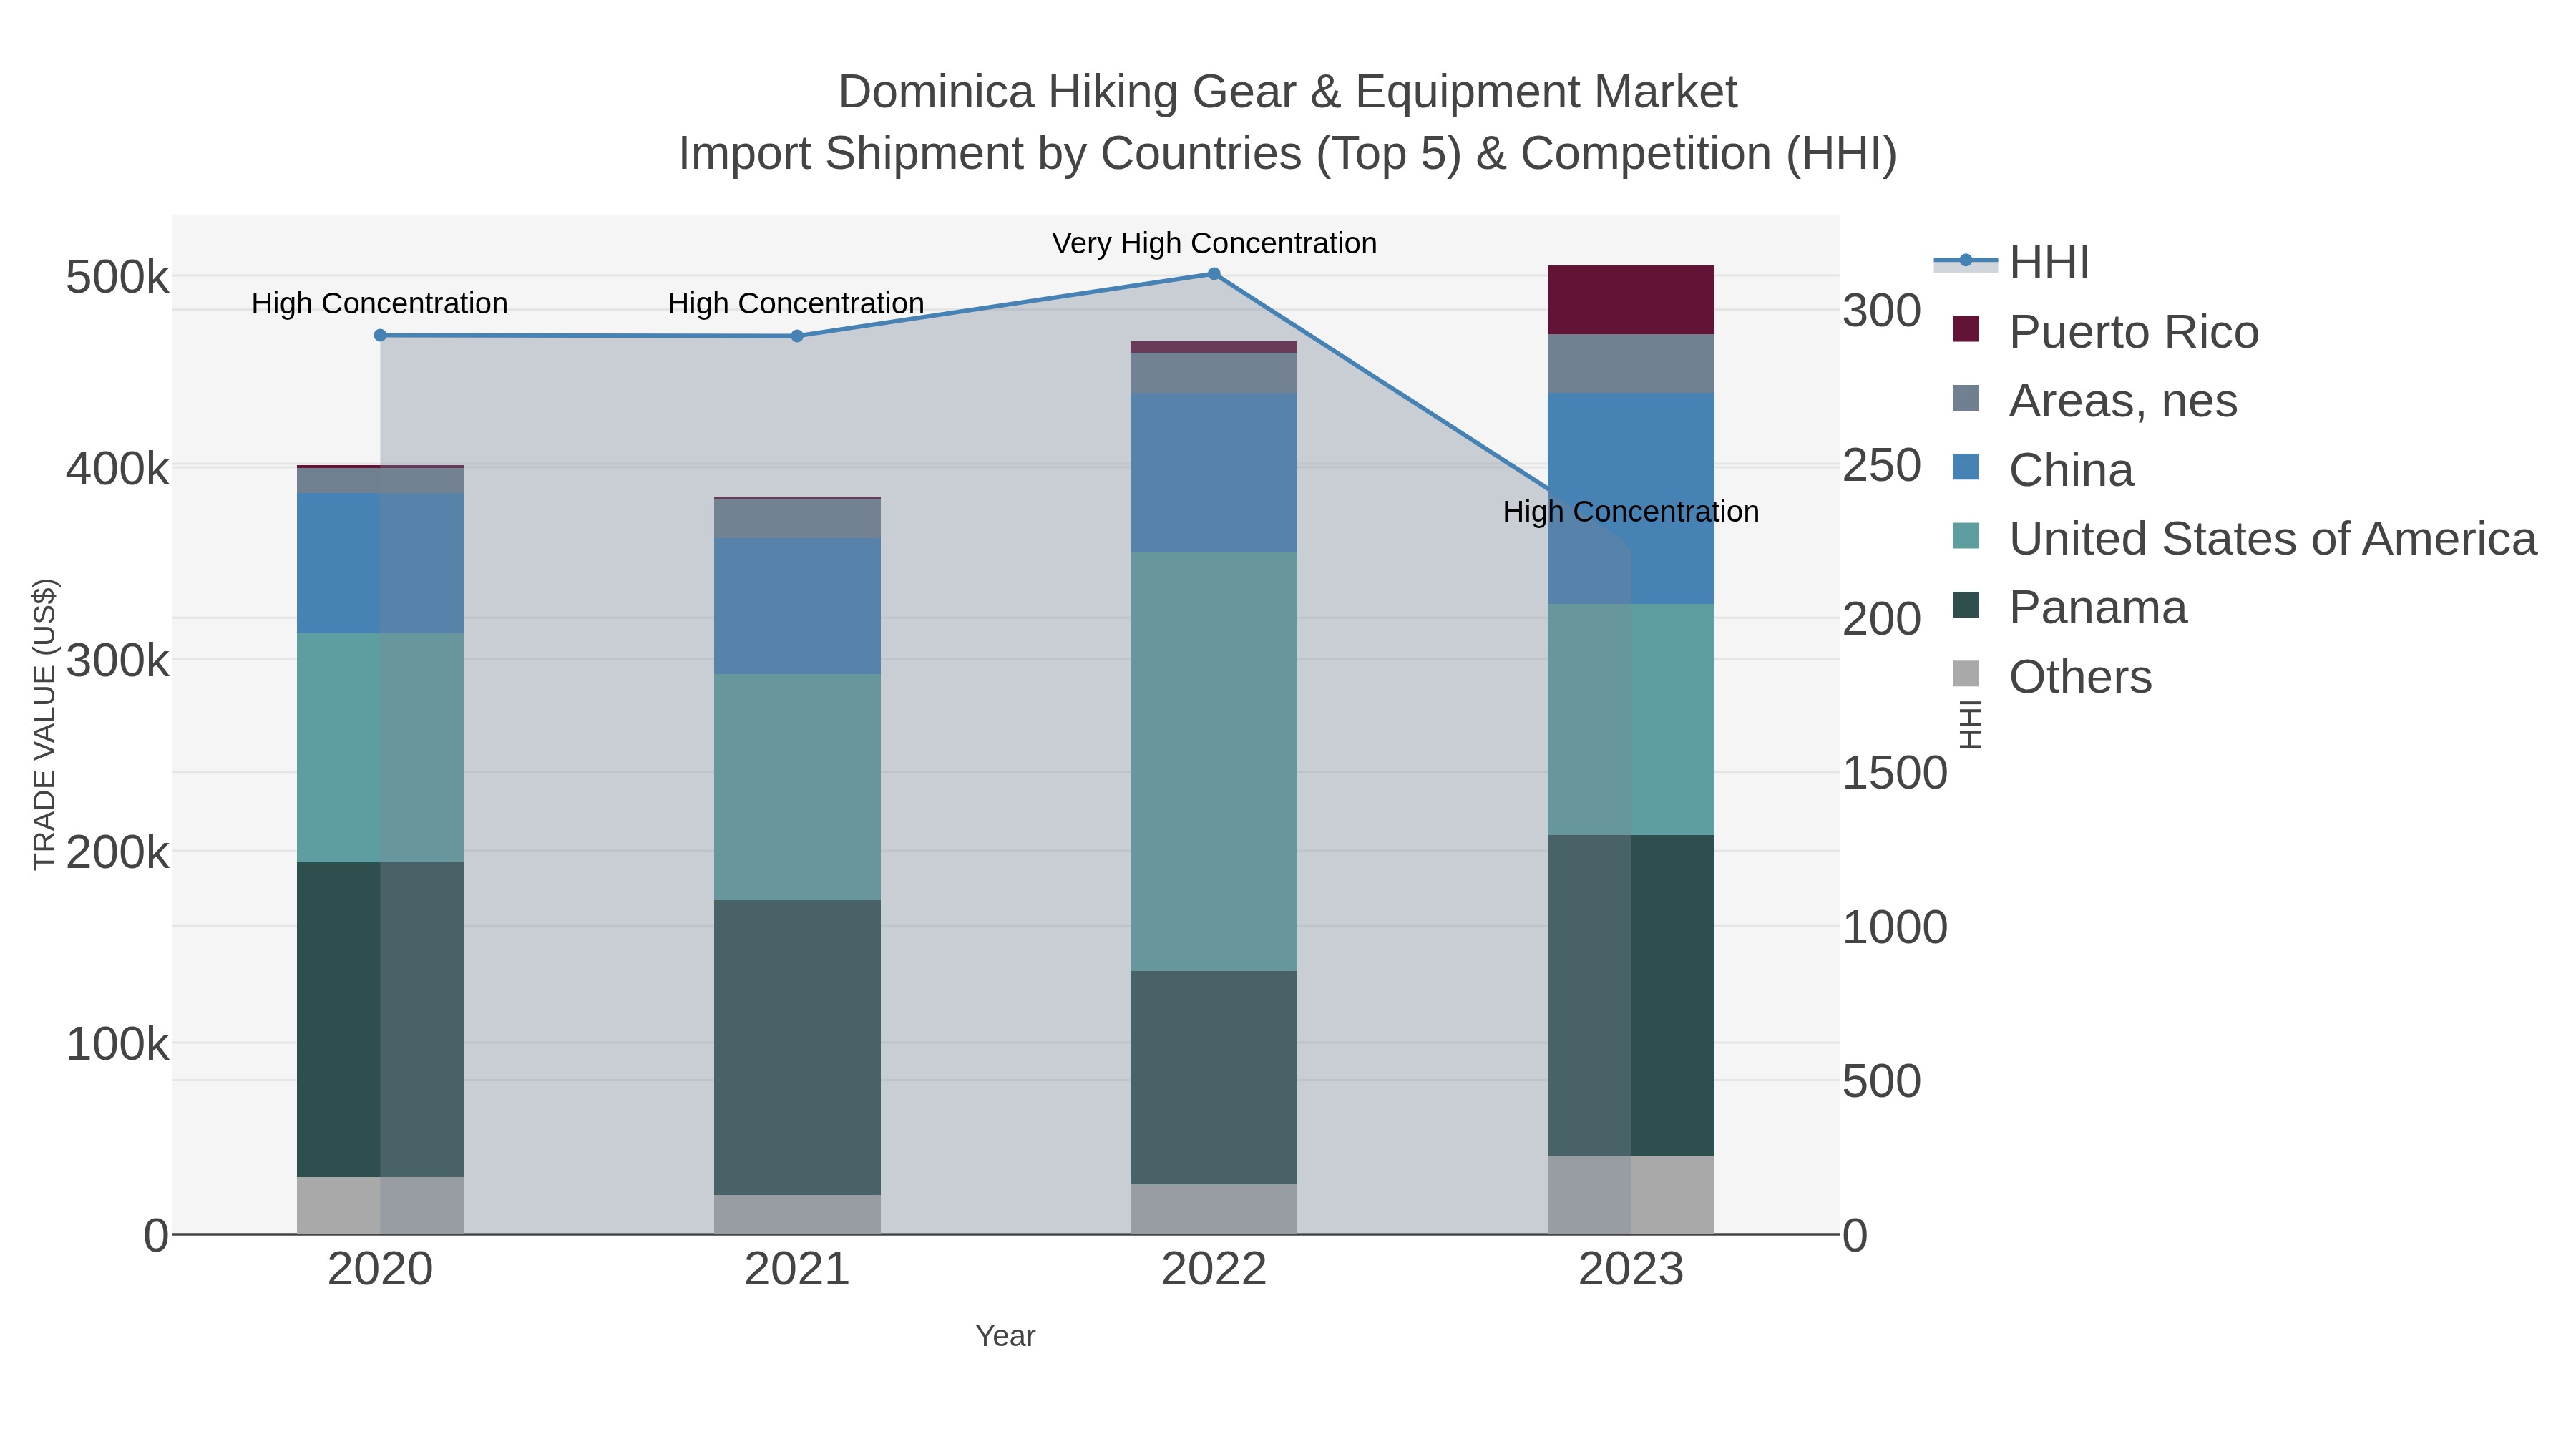Screen dimensions: 2576x1449
Task: Click the United States legend swatch
Action: 1966,536
